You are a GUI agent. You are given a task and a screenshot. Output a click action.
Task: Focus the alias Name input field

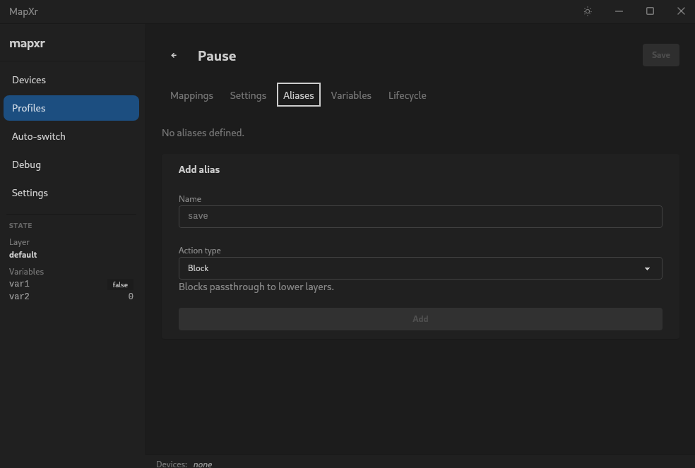420,217
